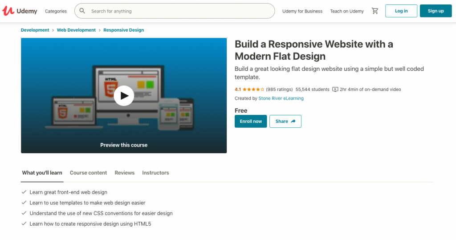Click '2hr 4min of on-demand video' text
The image size is (456, 240).
point(370,89)
